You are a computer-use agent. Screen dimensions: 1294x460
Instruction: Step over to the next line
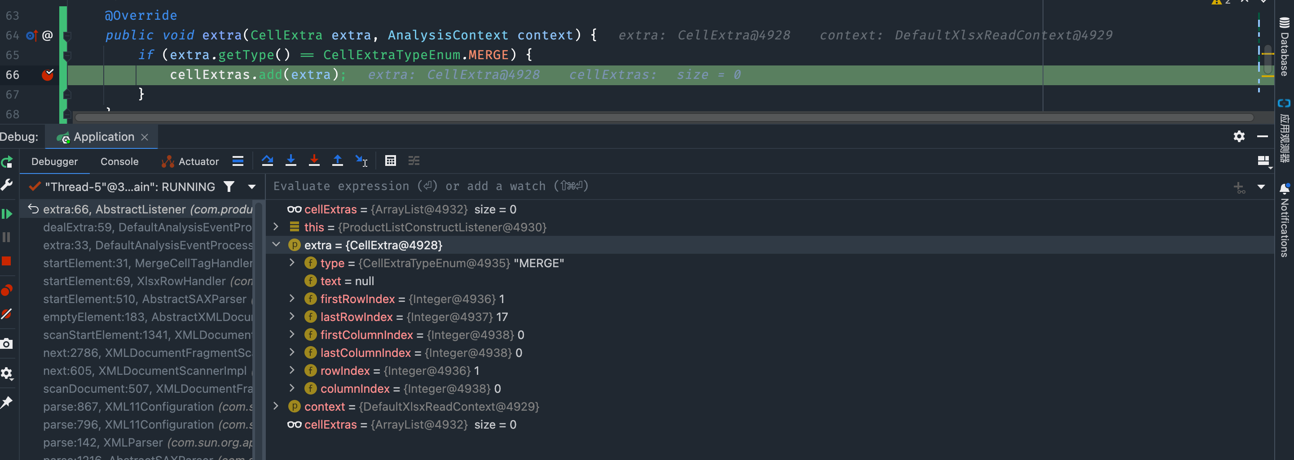[x=267, y=161]
